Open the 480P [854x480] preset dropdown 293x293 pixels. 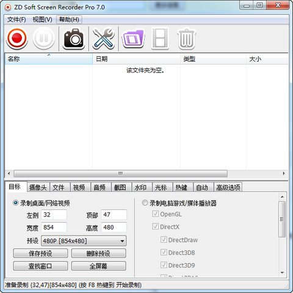pyautogui.click(x=84, y=241)
